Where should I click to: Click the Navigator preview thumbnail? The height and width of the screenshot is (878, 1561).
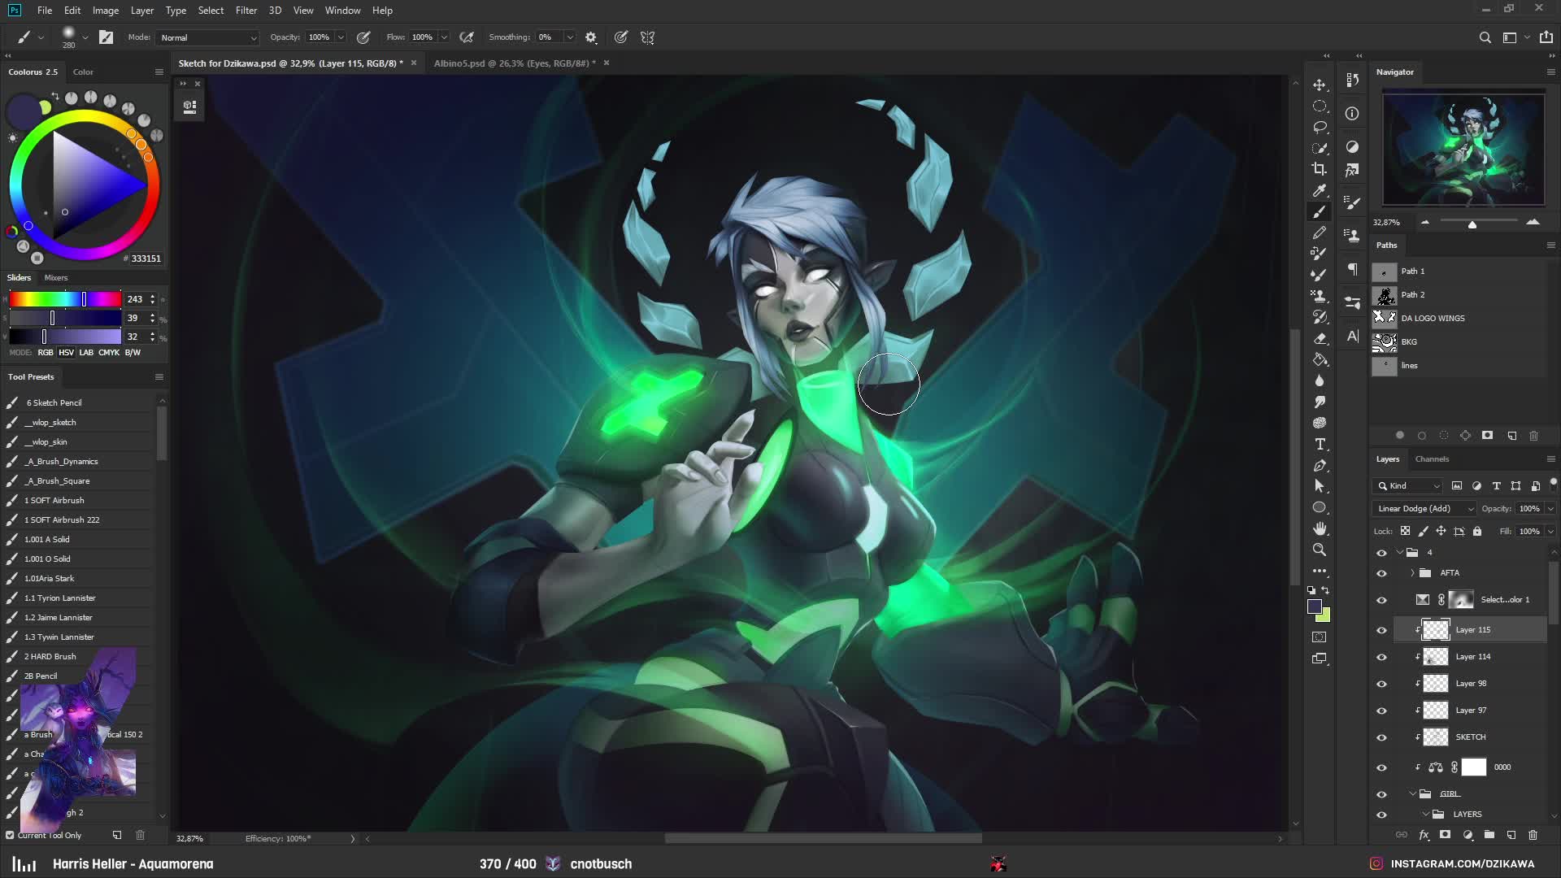[1463, 150]
